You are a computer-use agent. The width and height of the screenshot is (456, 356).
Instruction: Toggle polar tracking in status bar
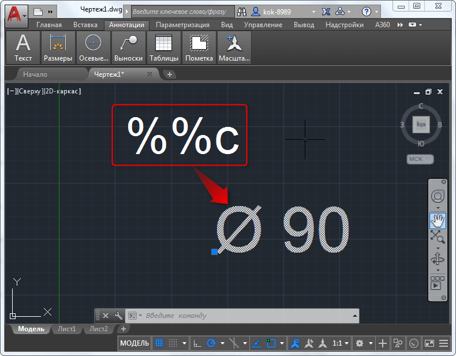(x=211, y=343)
